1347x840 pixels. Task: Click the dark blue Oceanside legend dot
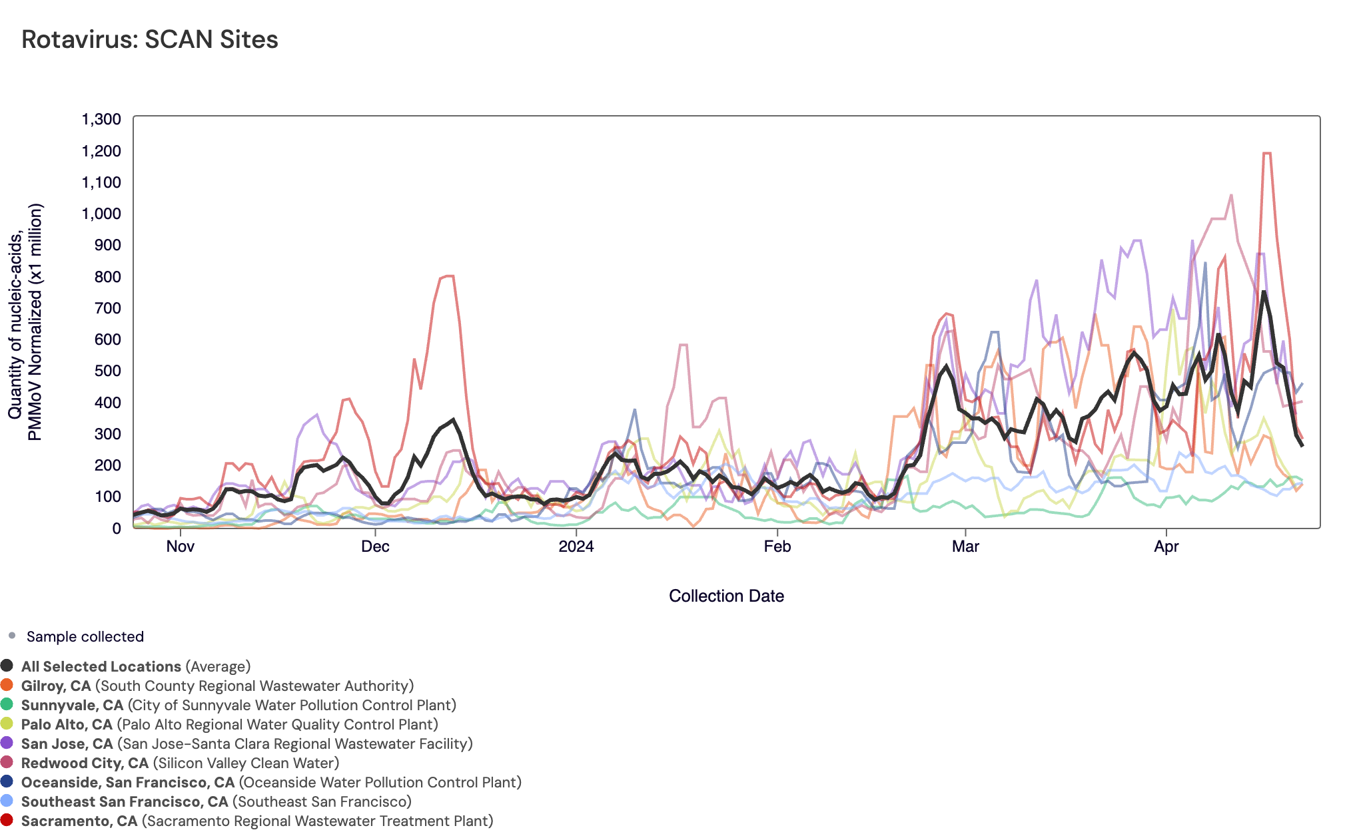coord(7,781)
